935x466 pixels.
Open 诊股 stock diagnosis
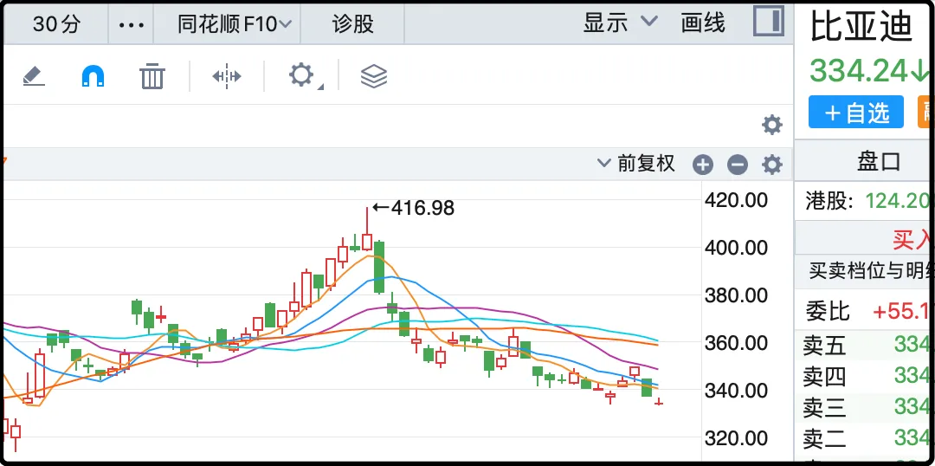pyautogui.click(x=352, y=24)
